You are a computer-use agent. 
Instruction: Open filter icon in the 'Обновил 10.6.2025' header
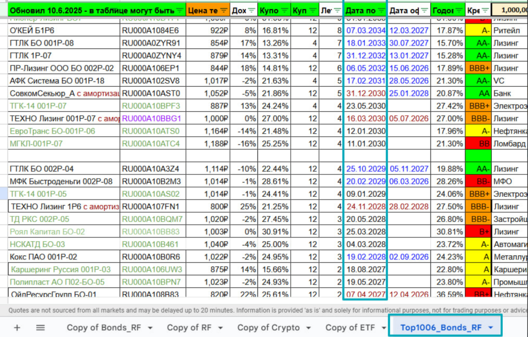coord(180,11)
